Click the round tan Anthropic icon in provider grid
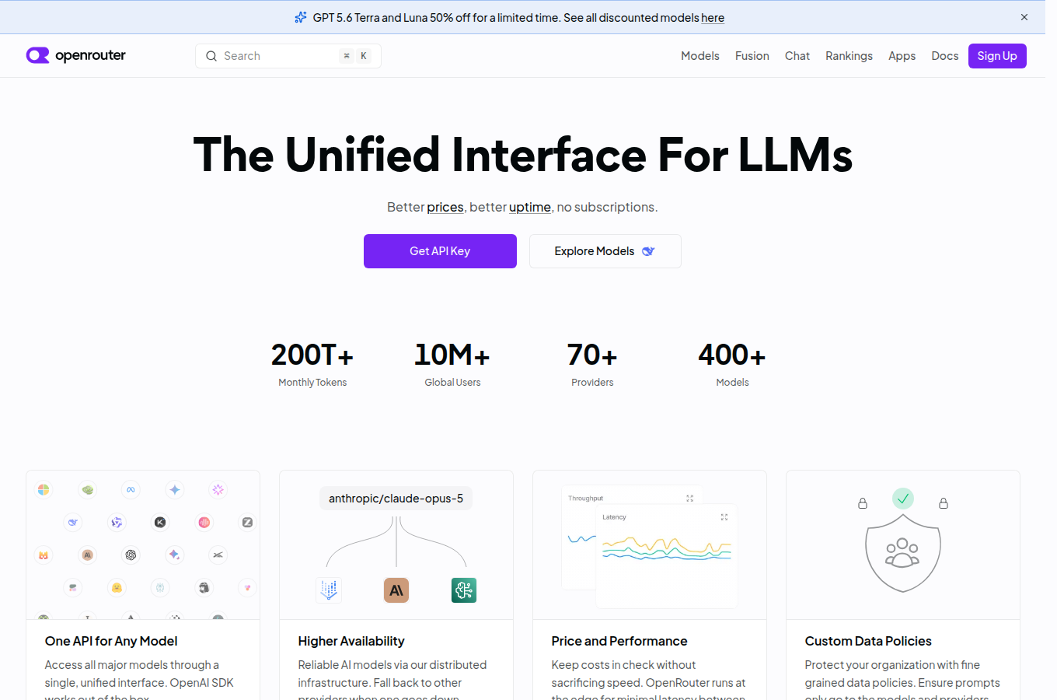 coord(88,555)
